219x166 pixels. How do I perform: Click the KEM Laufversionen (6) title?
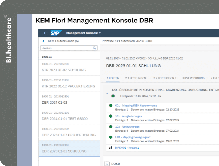click(x=63, y=41)
